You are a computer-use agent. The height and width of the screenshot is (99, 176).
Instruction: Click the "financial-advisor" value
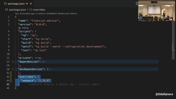[x=45, y=21]
